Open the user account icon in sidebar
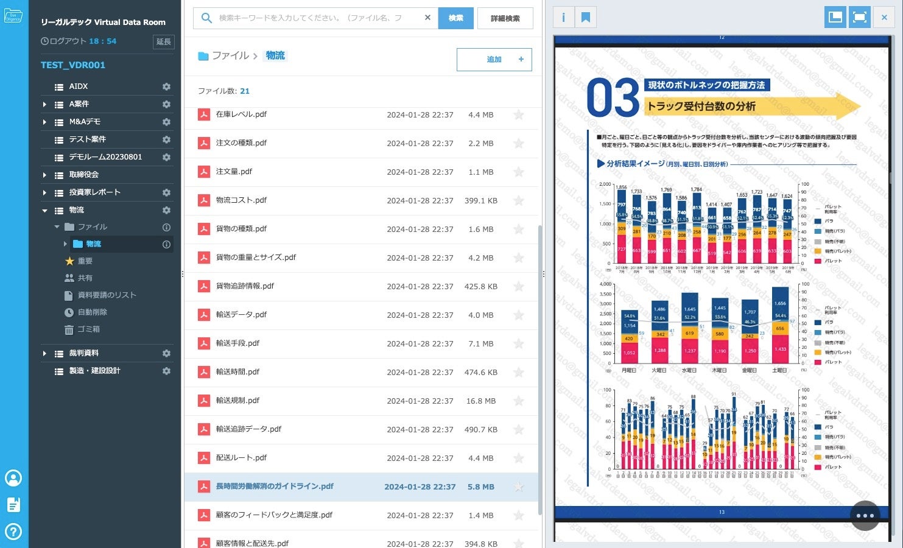This screenshot has width=903, height=548. click(x=13, y=478)
